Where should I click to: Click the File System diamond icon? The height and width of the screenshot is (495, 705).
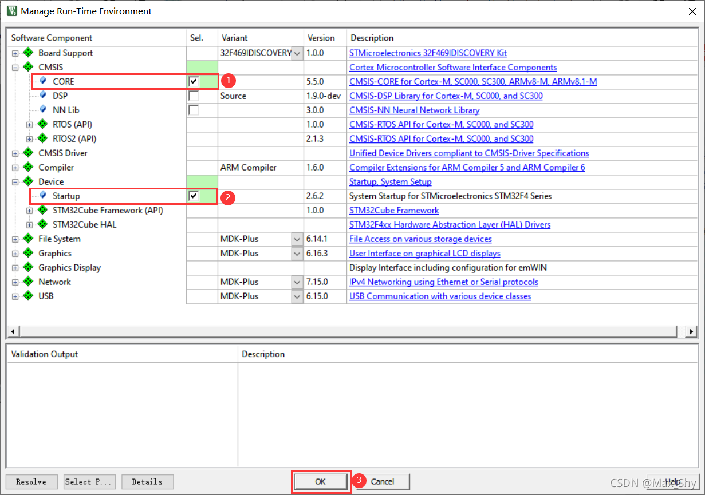27,239
